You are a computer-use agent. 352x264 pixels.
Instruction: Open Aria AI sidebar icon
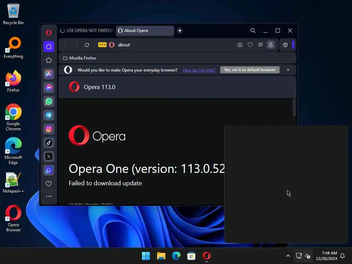click(x=49, y=74)
